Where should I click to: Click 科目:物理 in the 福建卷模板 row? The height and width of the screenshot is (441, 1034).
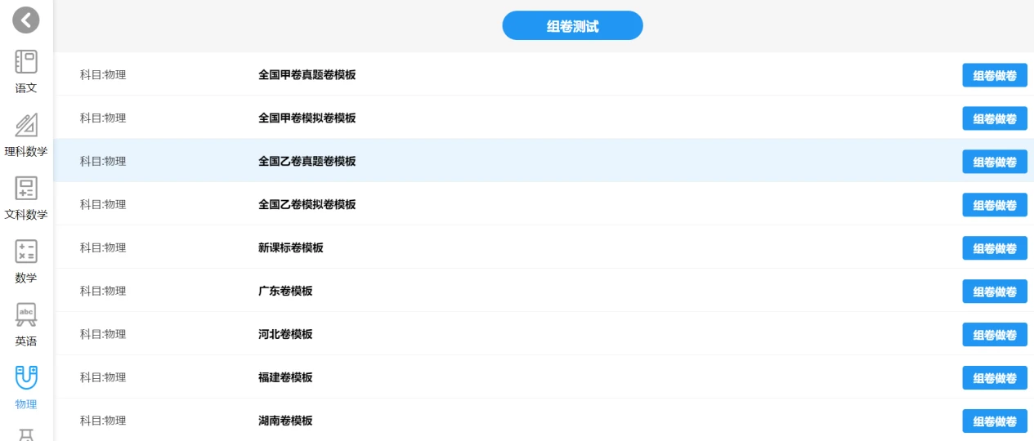(103, 377)
